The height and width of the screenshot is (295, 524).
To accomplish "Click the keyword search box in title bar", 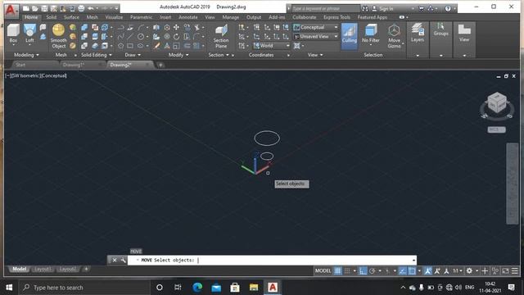I will coord(326,9).
